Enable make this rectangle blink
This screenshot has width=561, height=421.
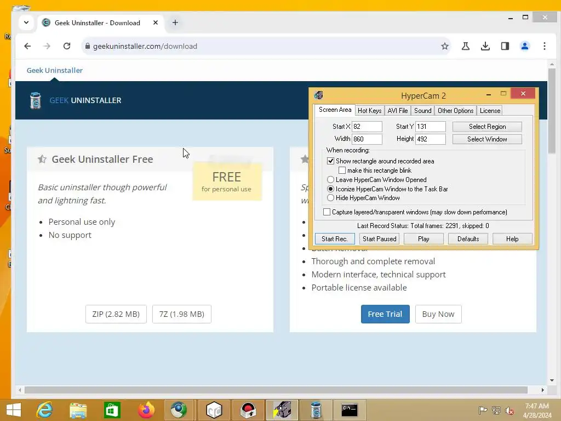click(342, 170)
